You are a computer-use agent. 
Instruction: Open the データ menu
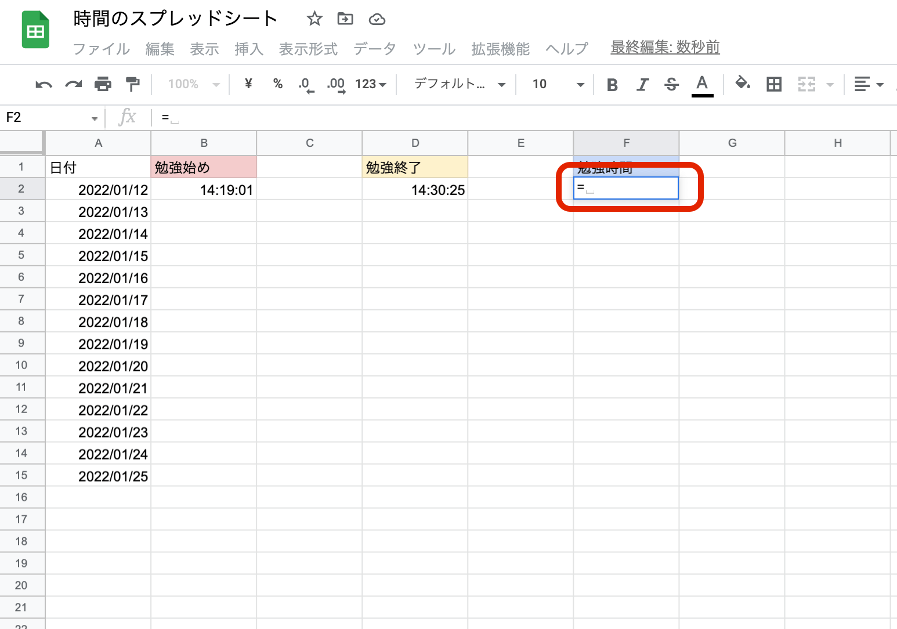coord(375,49)
